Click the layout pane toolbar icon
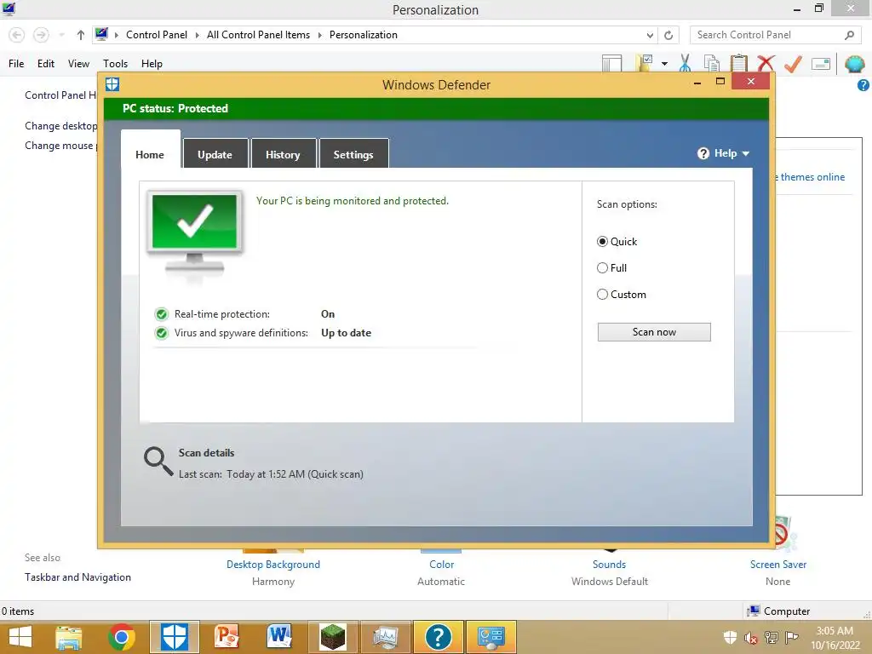The width and height of the screenshot is (872, 654). (611, 63)
